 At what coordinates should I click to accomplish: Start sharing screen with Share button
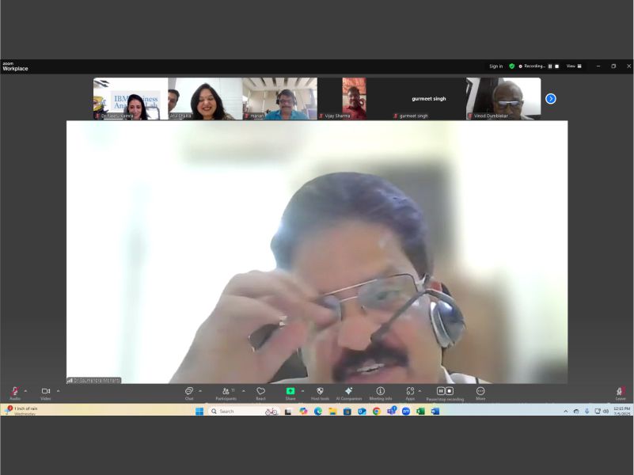[290, 392]
